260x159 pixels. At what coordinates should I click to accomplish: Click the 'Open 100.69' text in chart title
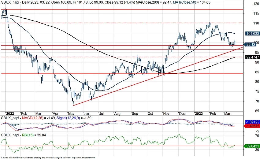click(61, 2)
